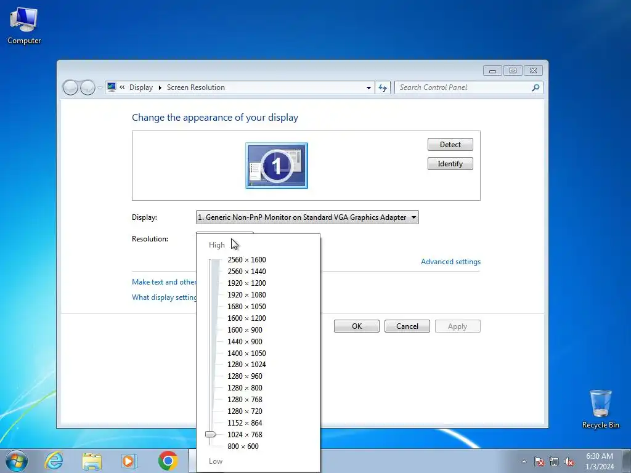Launch Windows Media Player from taskbar
Viewport: 631px width, 473px height.
pos(129,461)
